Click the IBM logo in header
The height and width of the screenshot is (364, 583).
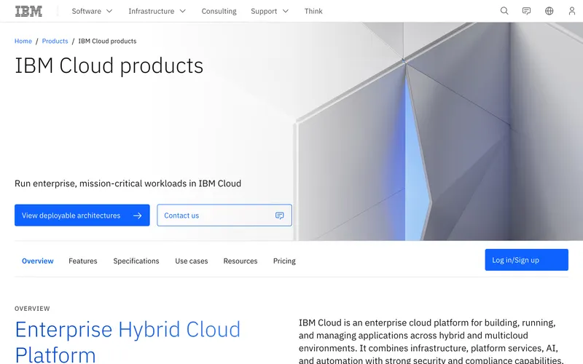[x=28, y=11]
